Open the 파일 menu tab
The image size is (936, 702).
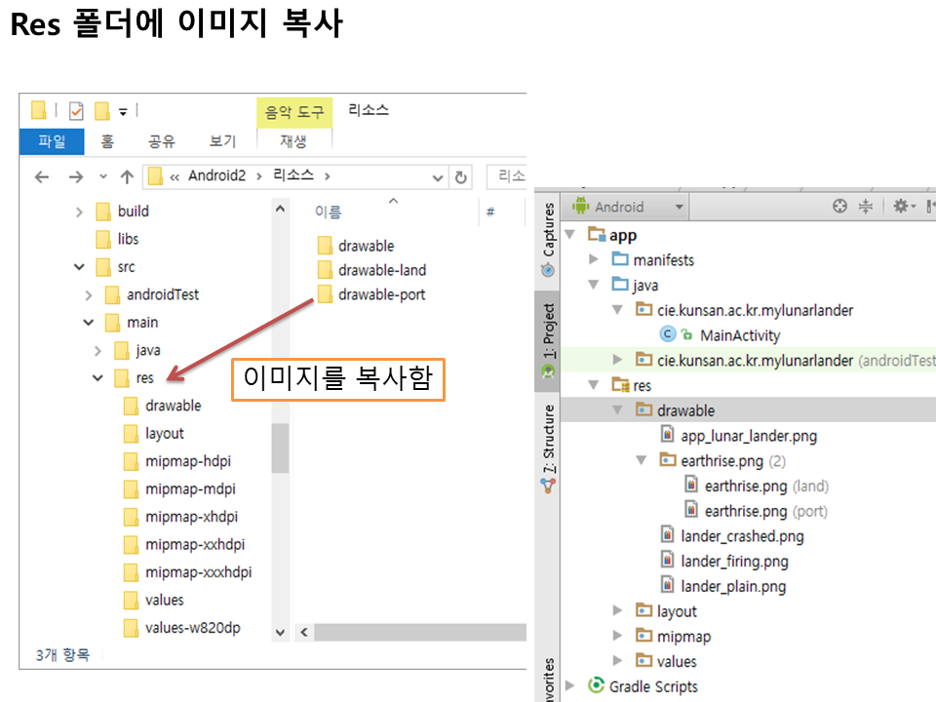coord(52,141)
